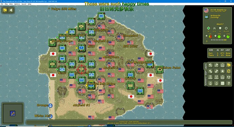Click the question mark help icon
234x127 pixels.
point(229,83)
